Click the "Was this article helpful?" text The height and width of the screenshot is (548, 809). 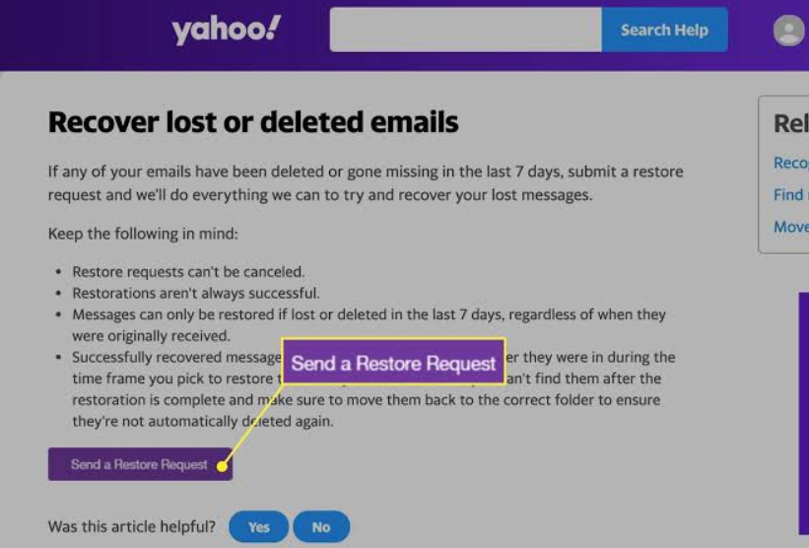(x=132, y=526)
